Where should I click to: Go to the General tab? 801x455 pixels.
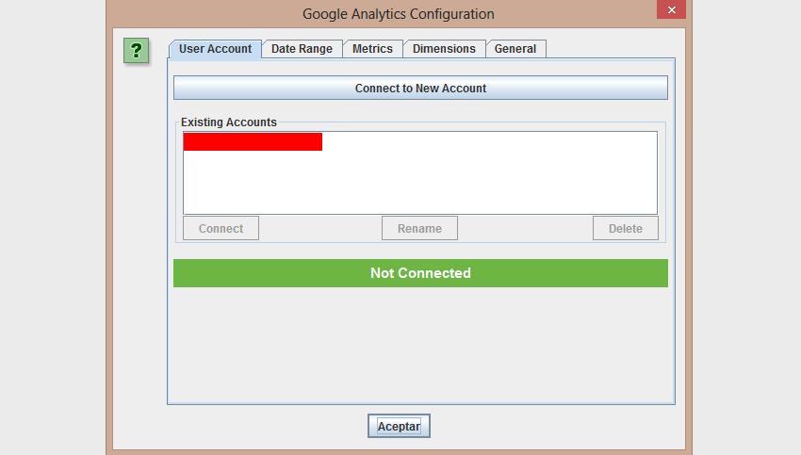coord(515,49)
